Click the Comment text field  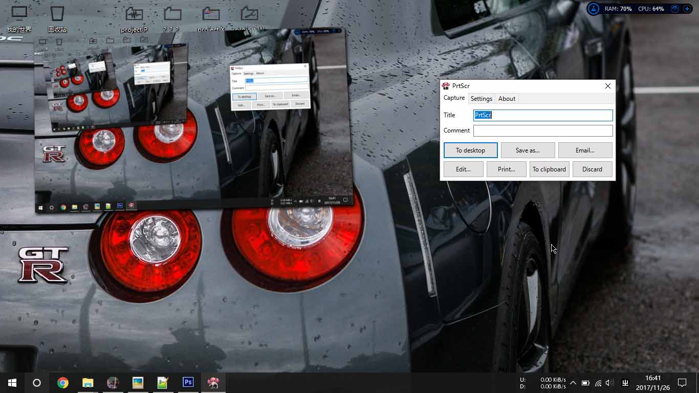(x=542, y=130)
